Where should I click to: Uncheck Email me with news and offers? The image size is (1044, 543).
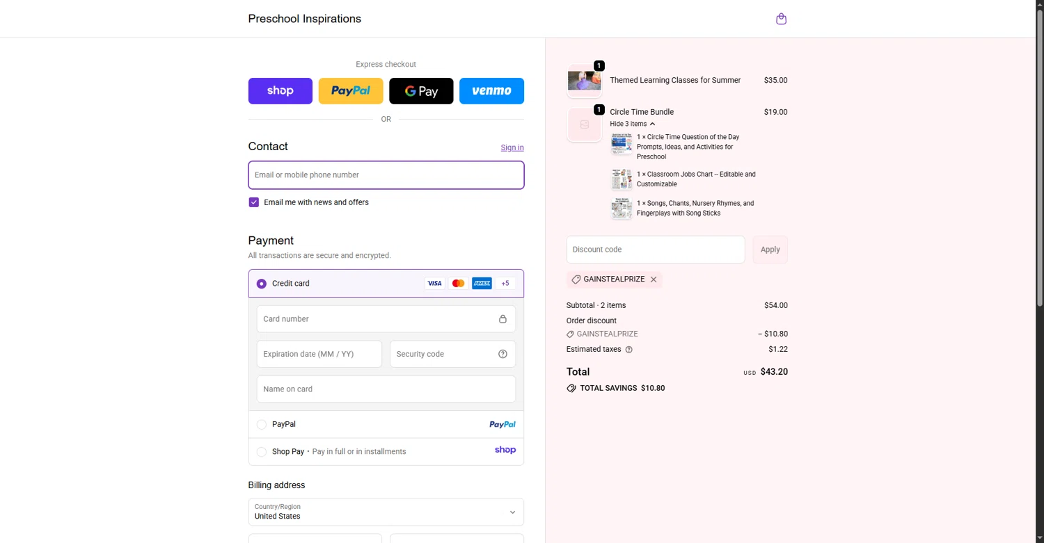[x=254, y=202]
